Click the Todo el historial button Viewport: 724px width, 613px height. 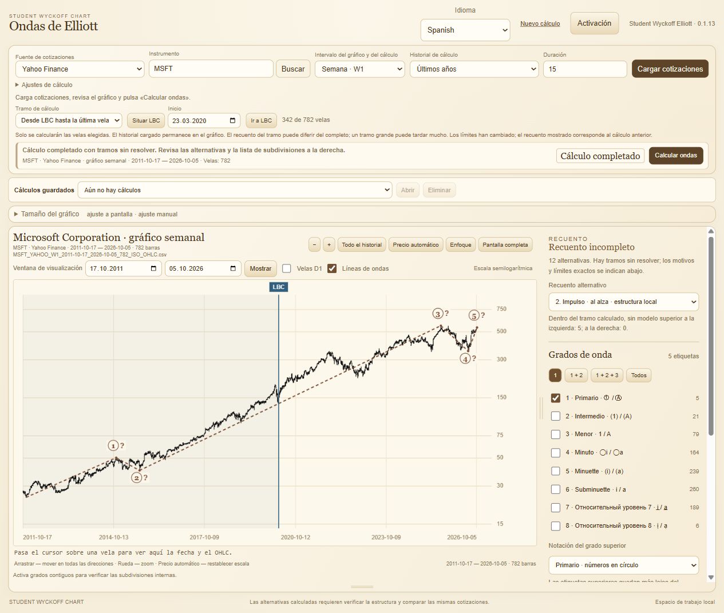click(x=362, y=244)
